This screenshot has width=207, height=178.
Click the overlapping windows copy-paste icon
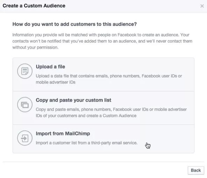(x=25, y=105)
